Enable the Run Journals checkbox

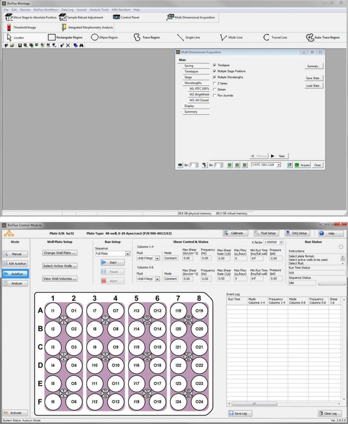214,95
